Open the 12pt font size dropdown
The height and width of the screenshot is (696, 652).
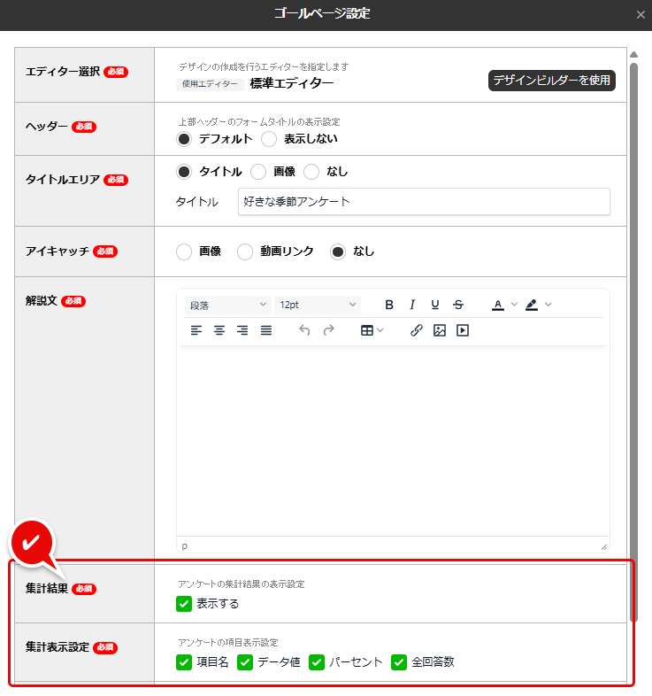tap(317, 305)
